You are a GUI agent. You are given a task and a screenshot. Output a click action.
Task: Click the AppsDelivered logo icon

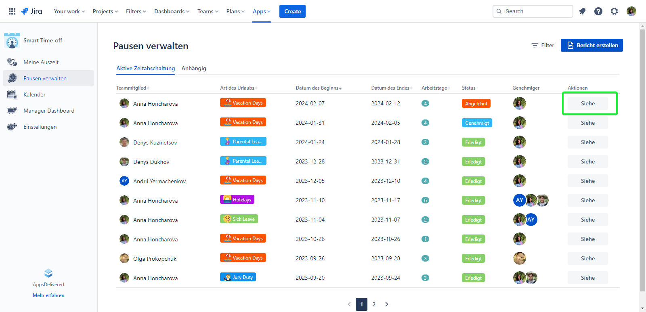48,273
